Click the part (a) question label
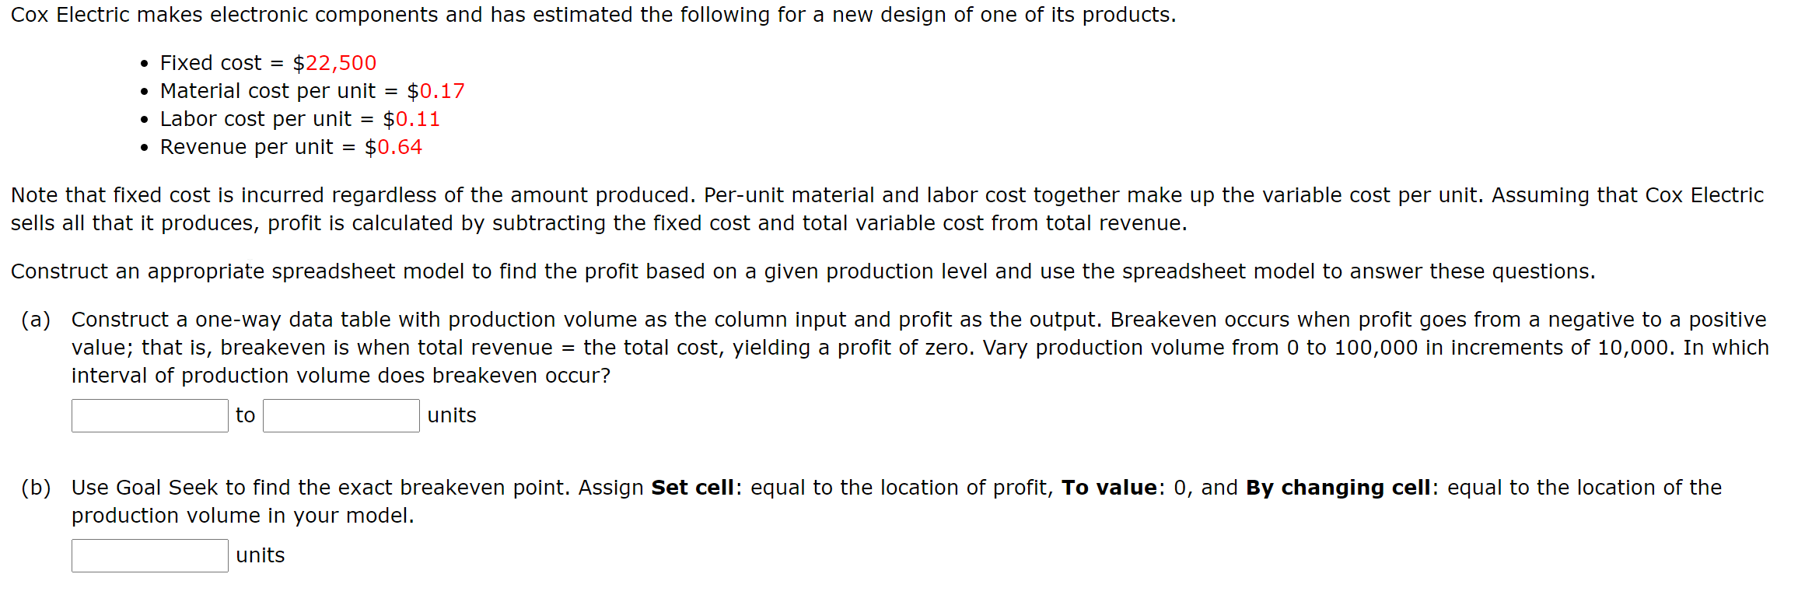The height and width of the screenshot is (595, 1798). click(x=35, y=320)
